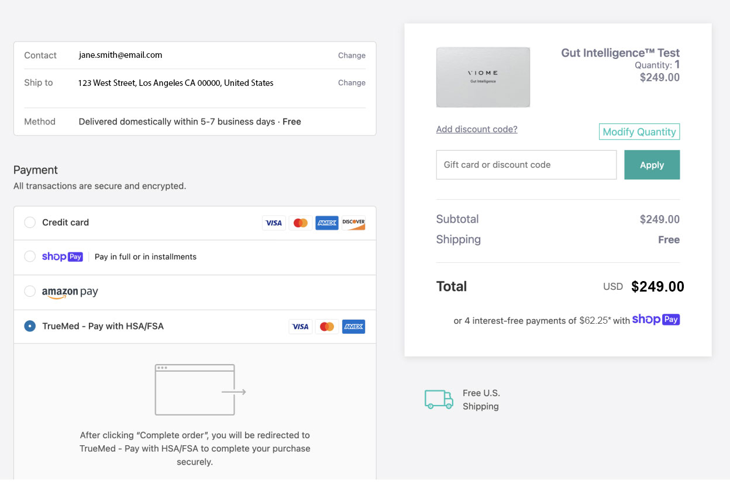Viewport: 730px width, 485px height.
Task: Select TrueMed HSA/FSA radio button
Action: (30, 326)
